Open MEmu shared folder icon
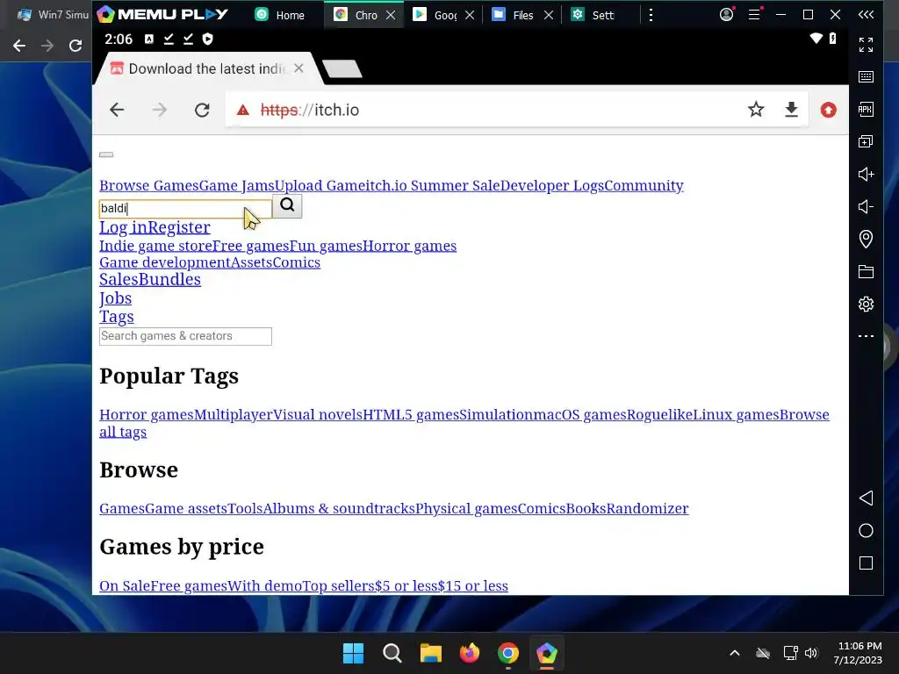 866,272
